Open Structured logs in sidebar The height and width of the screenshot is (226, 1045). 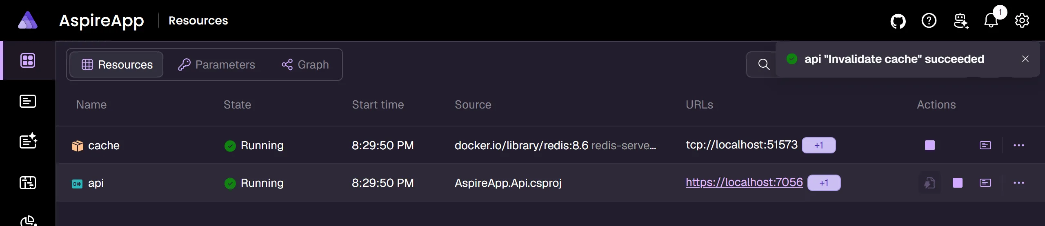[28, 141]
